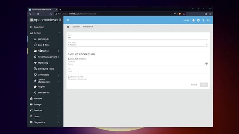The width and height of the screenshot is (239, 134).
Task: Open notifications bell in top bar
Action: coord(193,20)
